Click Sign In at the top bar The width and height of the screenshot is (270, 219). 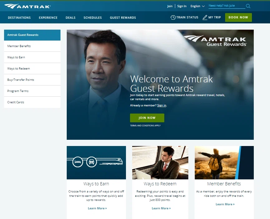coord(182,6)
